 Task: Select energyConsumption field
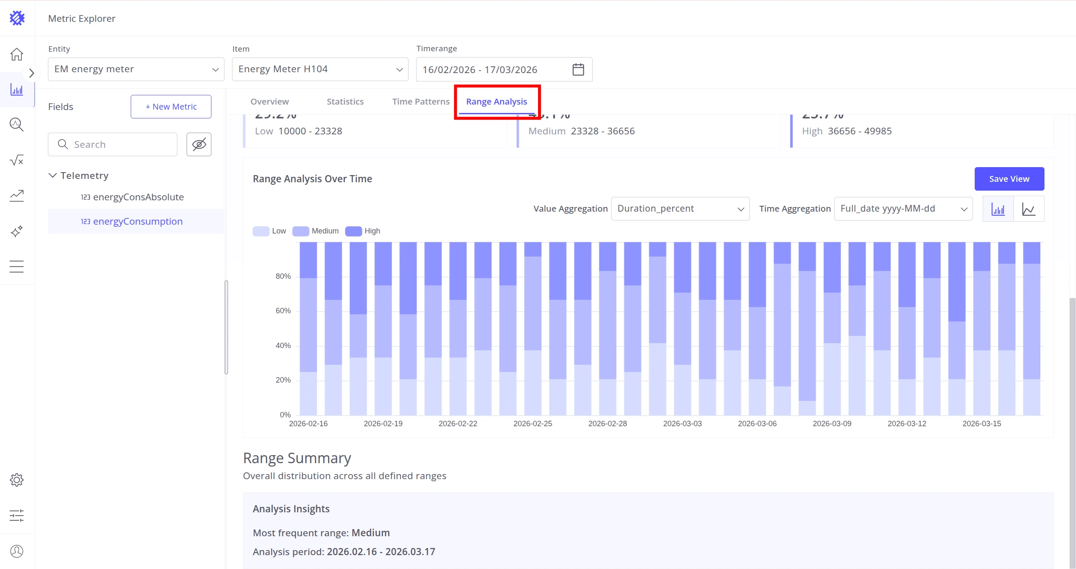pyautogui.click(x=136, y=221)
